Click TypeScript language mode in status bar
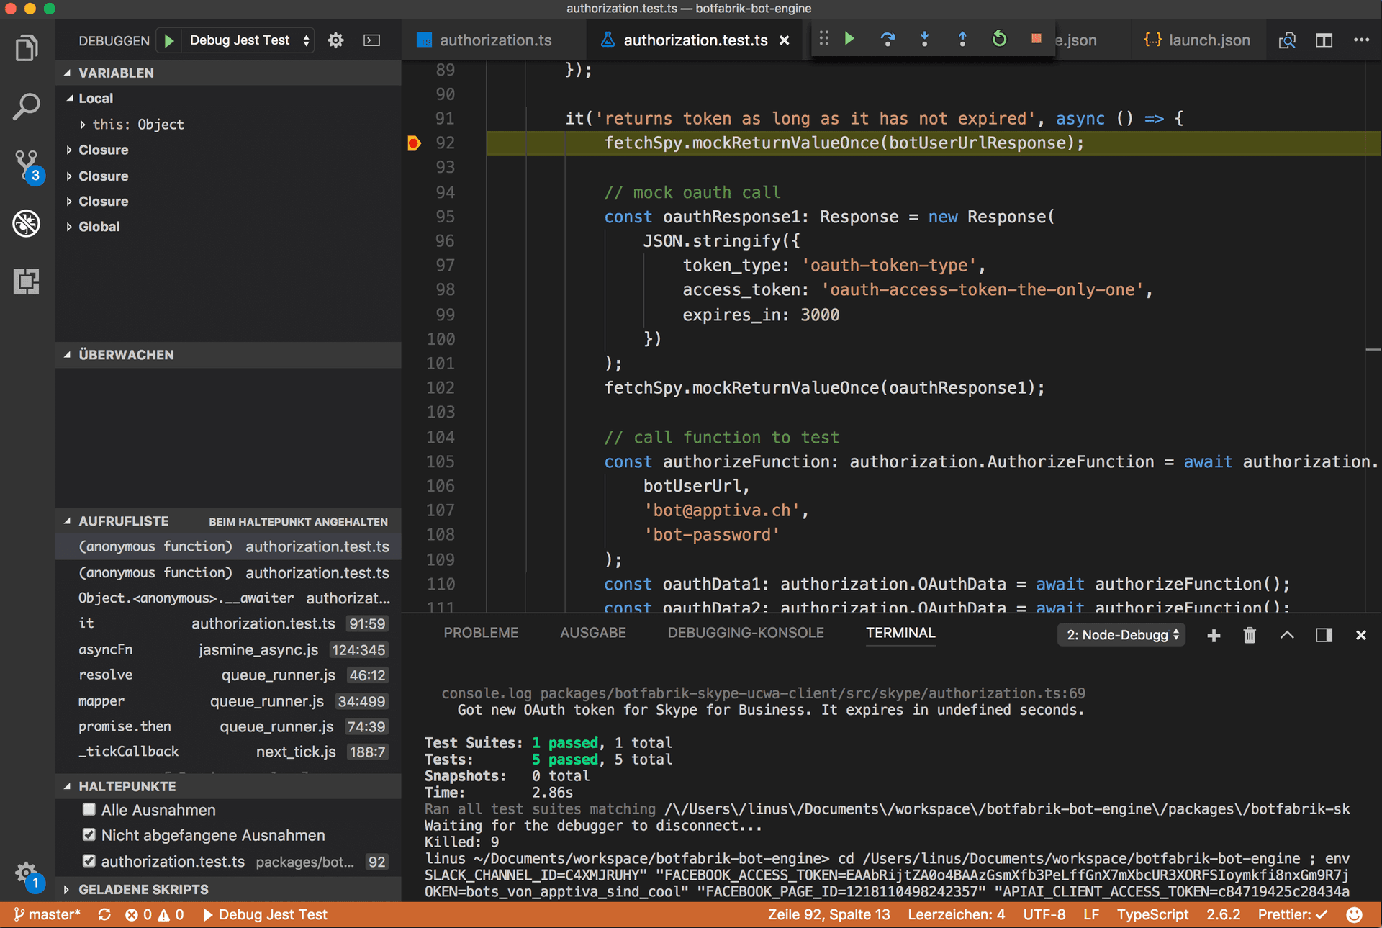Viewport: 1382px width, 928px height. tap(1152, 914)
